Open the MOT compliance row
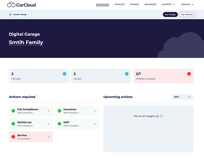This screenshot has height=158, width=204. [x=77, y=124]
